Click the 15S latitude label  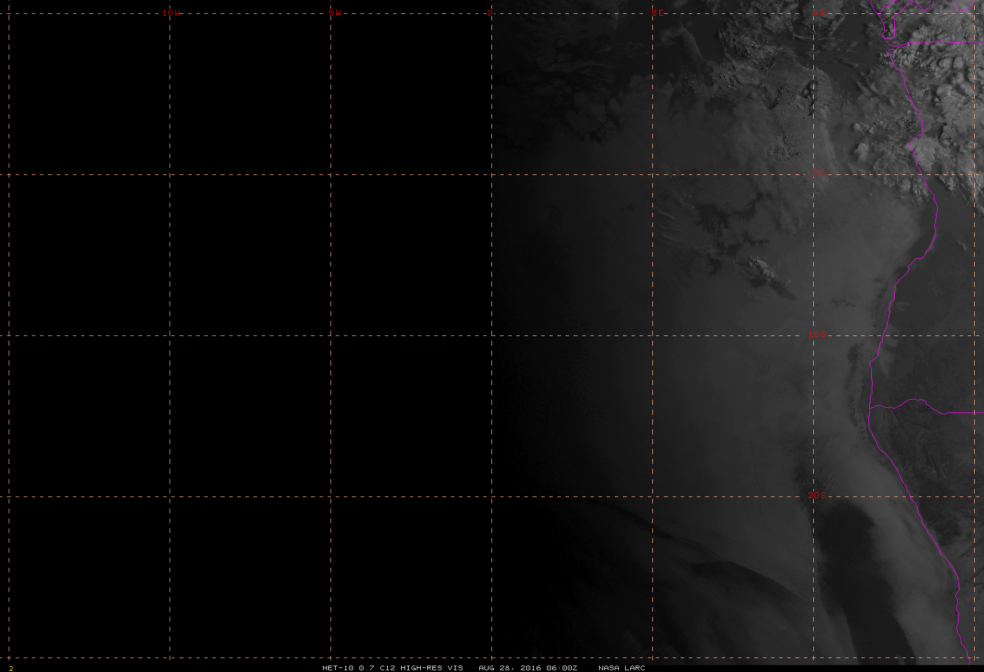(x=817, y=334)
